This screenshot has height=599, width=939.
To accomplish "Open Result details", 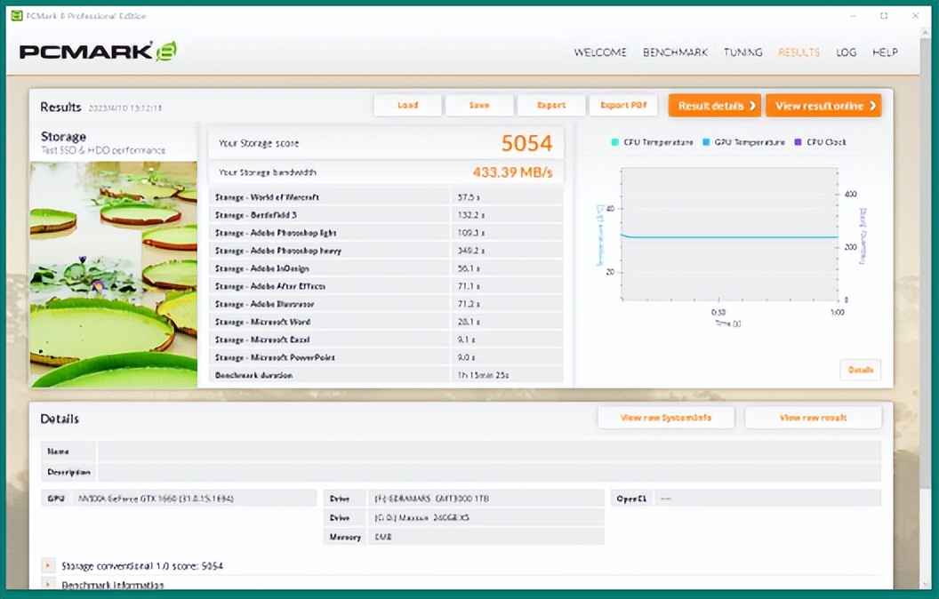I will pyautogui.click(x=714, y=106).
